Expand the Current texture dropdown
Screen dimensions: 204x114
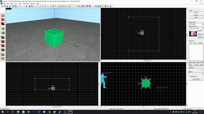(203, 28)
